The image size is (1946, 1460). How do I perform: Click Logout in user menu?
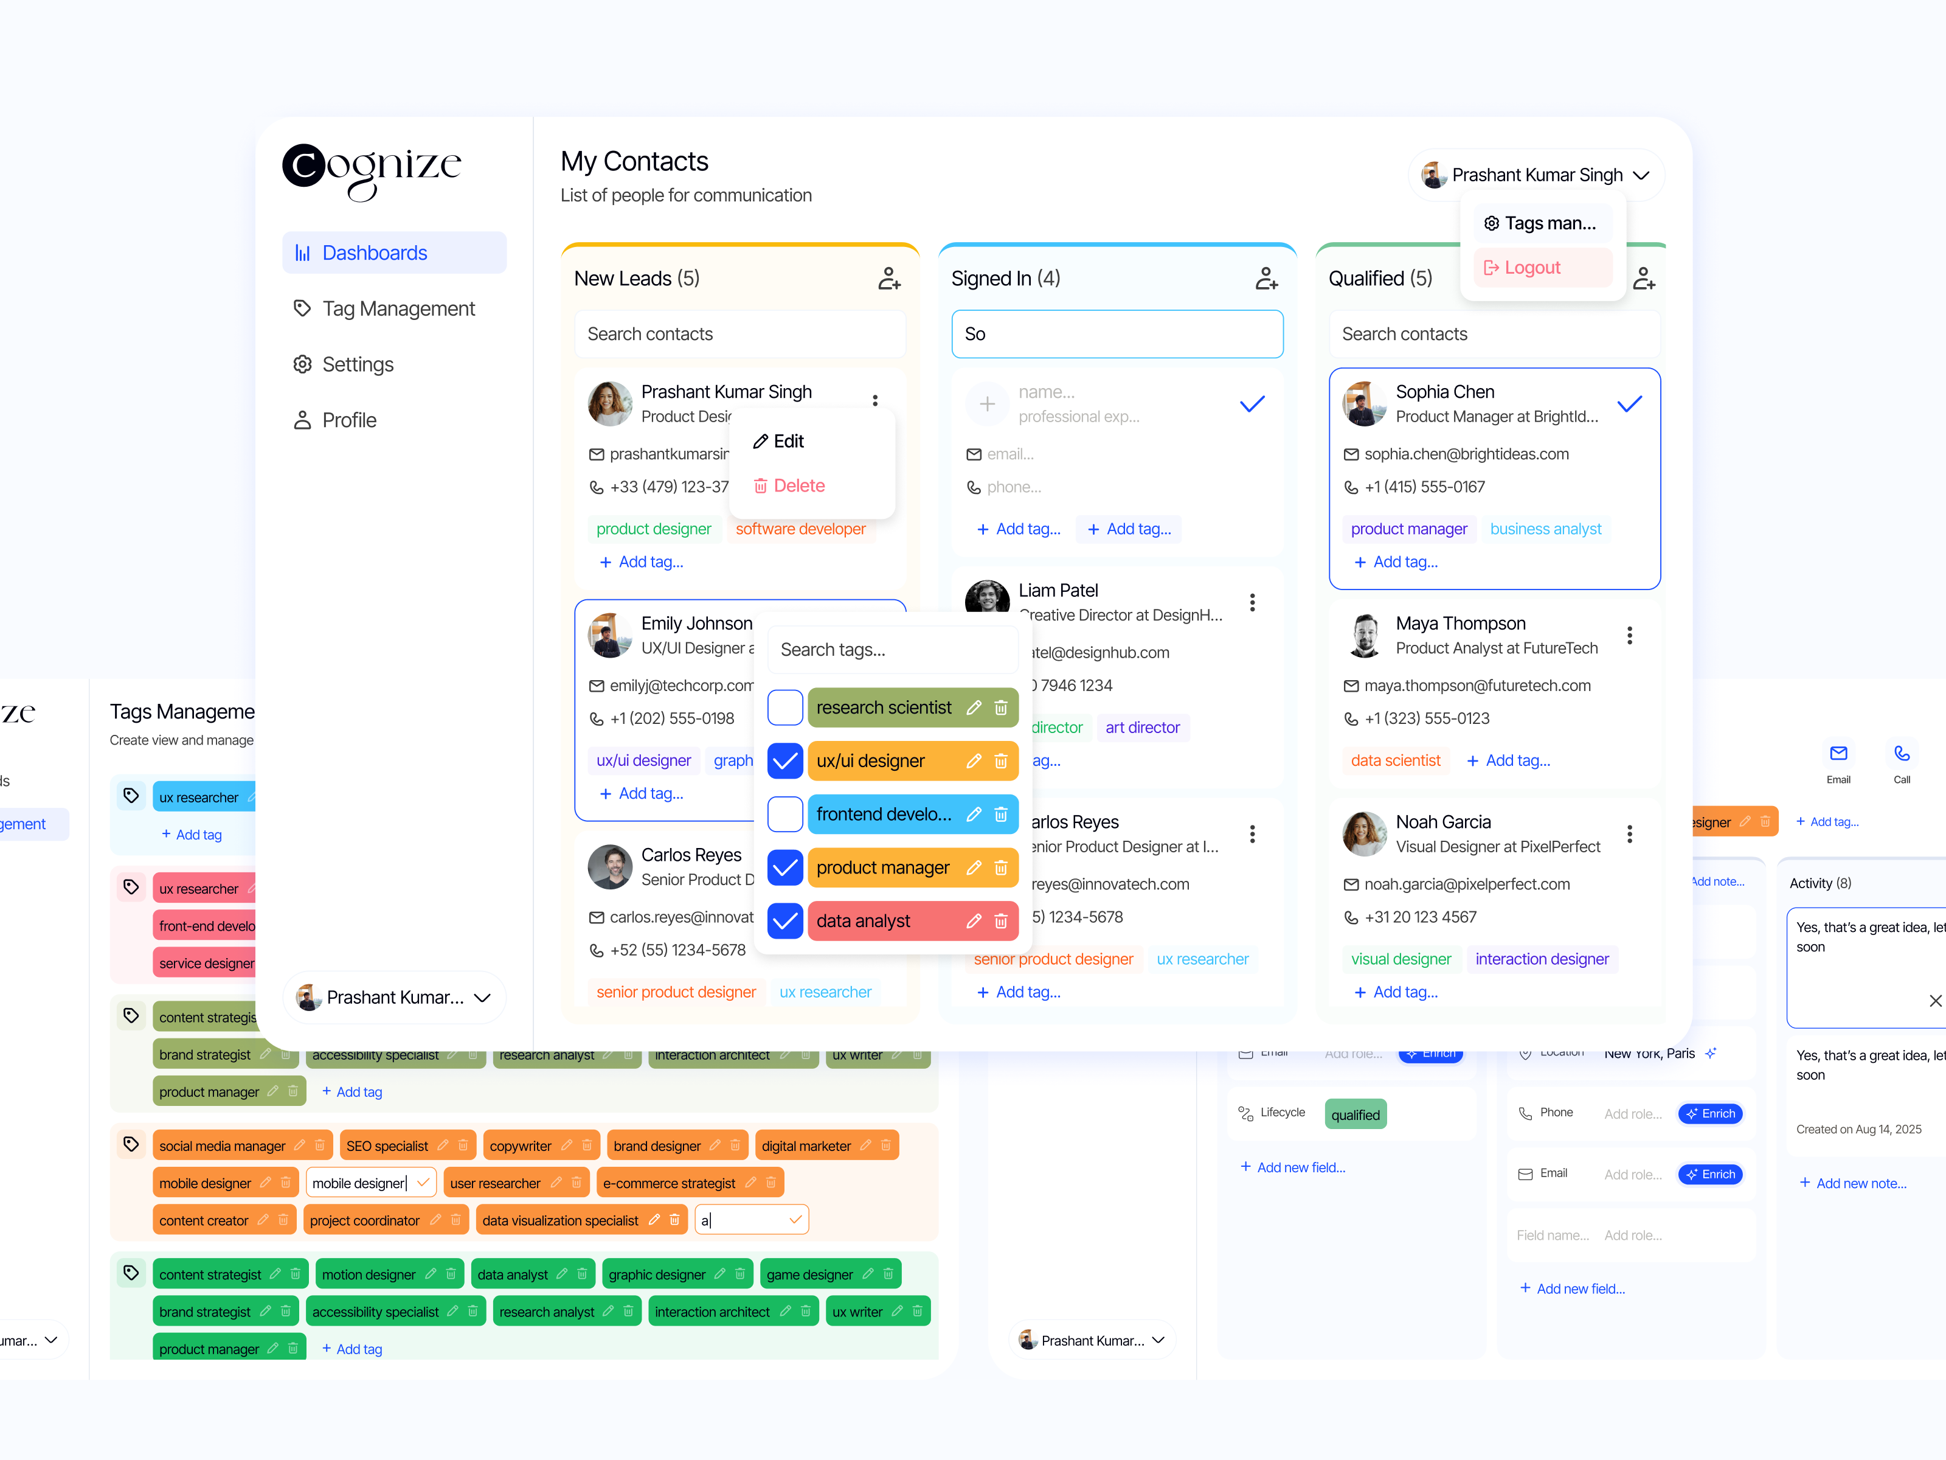[x=1532, y=268]
